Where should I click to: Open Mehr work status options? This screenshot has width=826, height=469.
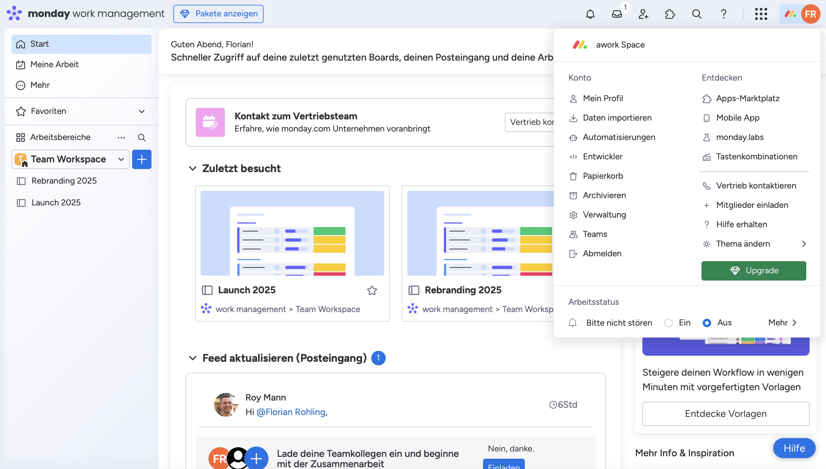[782, 323]
